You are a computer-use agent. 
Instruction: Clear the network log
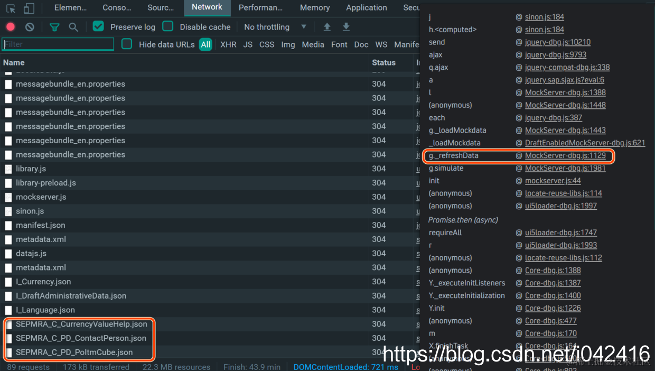coord(30,27)
